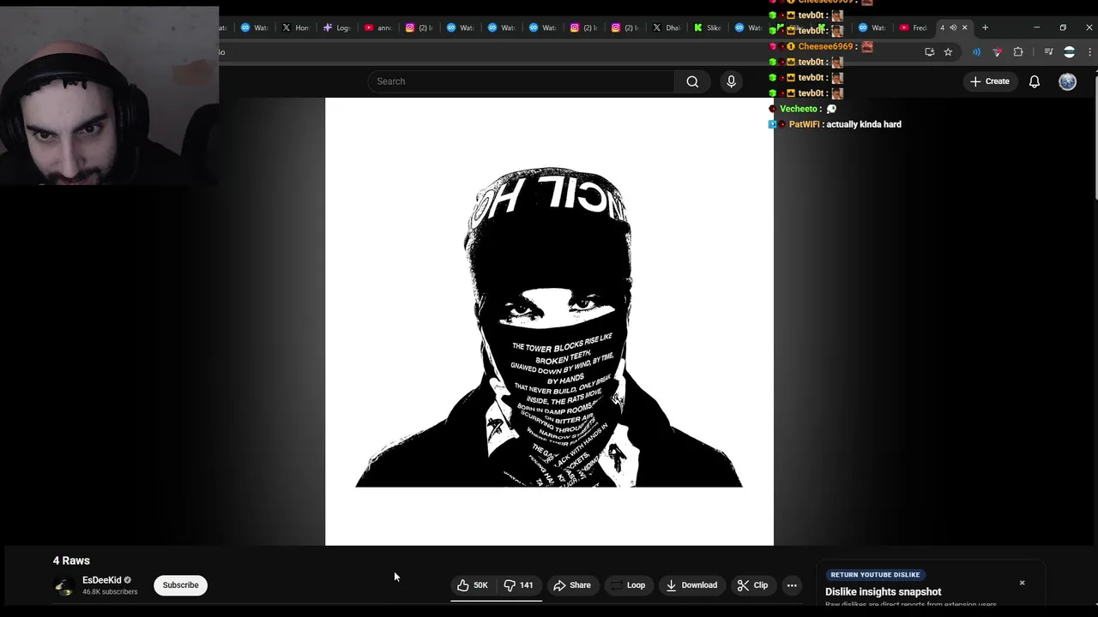The width and height of the screenshot is (1098, 617).
Task: Like the video showing 50K likes
Action: [473, 585]
